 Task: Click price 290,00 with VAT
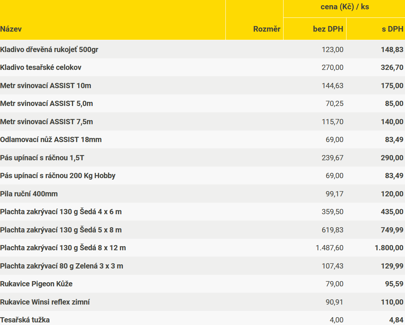click(392, 158)
